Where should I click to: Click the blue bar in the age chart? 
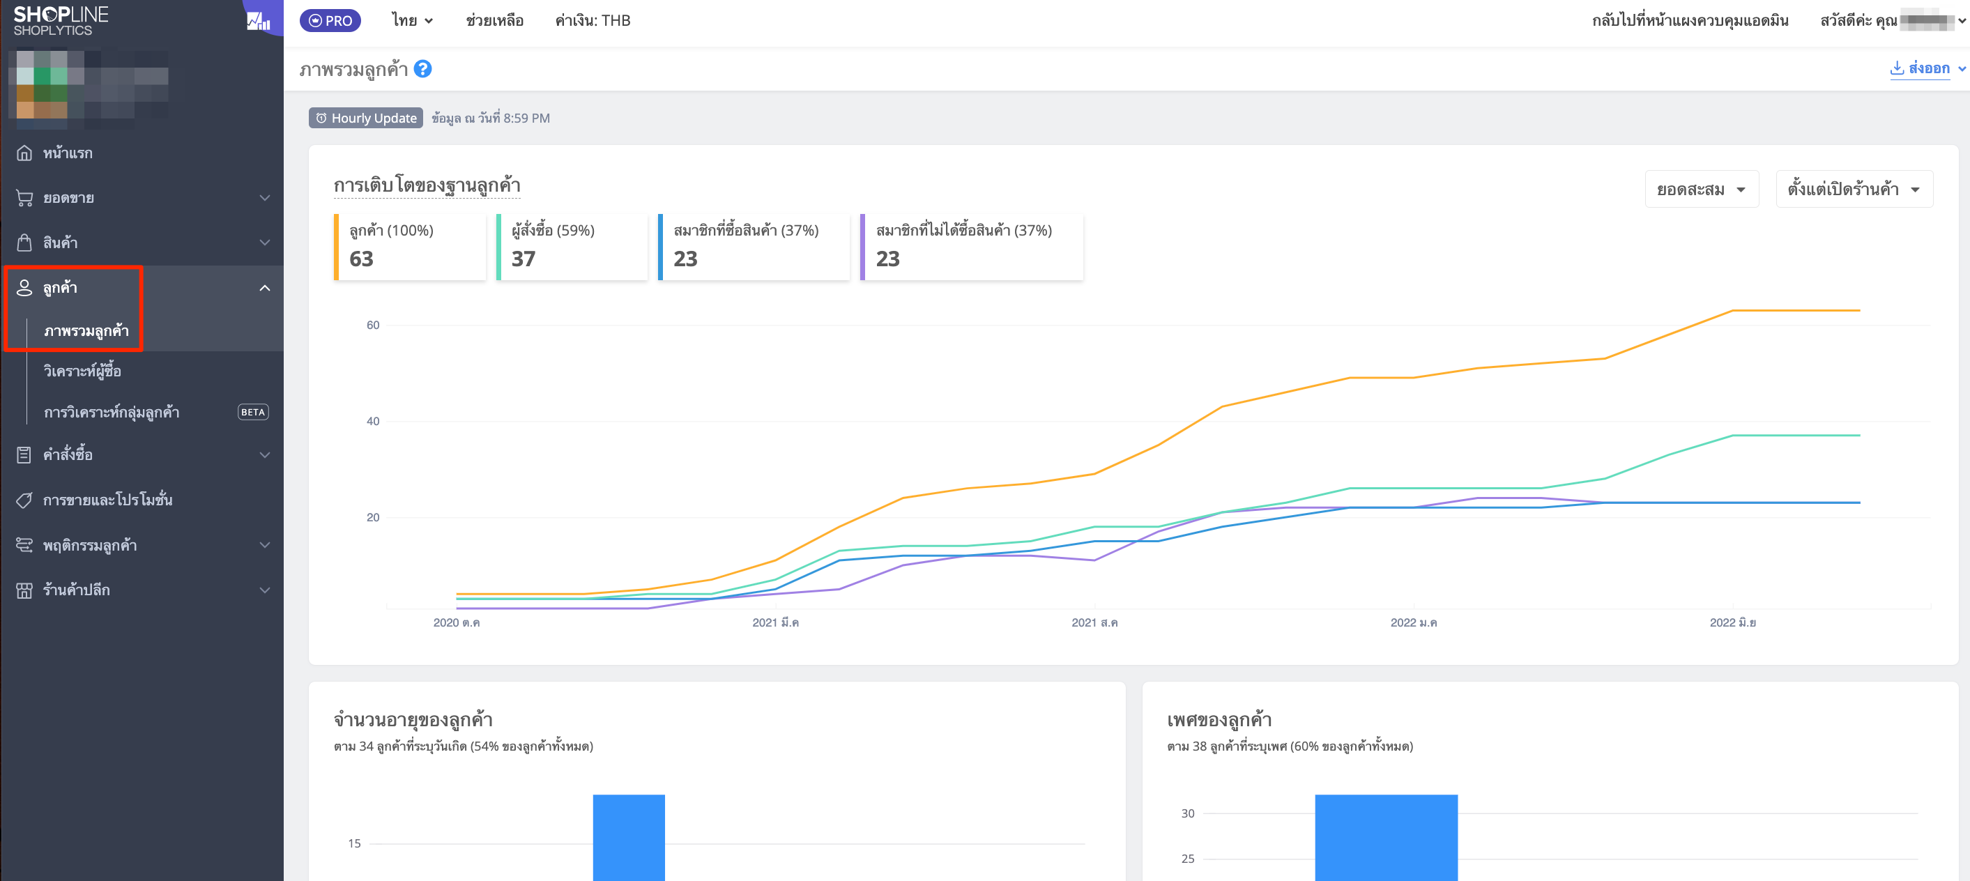629,837
